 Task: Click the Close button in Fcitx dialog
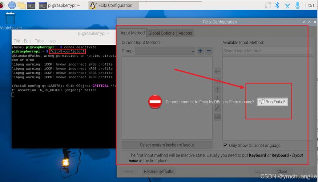coord(282,171)
